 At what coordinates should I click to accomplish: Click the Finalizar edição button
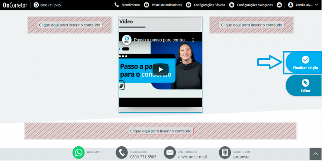(304, 63)
